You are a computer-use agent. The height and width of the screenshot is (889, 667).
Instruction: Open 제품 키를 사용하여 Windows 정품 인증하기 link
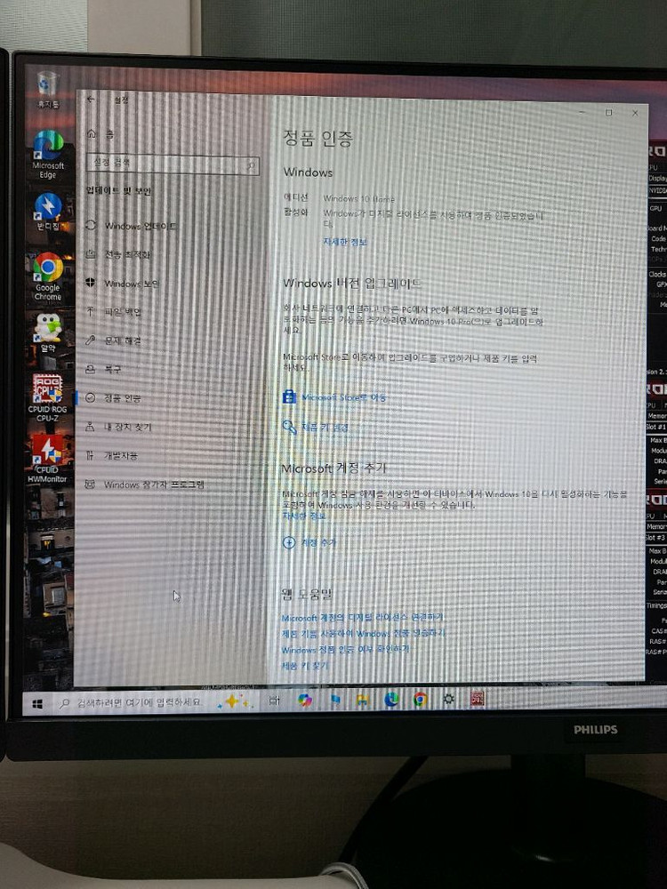click(x=364, y=633)
